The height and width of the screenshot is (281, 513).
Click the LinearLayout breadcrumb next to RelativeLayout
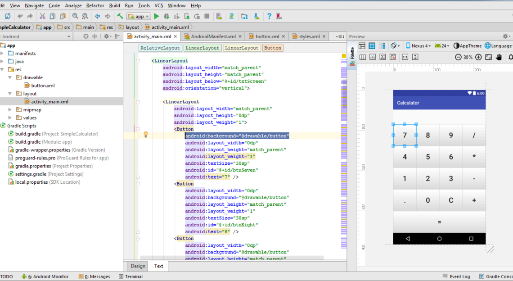[202, 48]
